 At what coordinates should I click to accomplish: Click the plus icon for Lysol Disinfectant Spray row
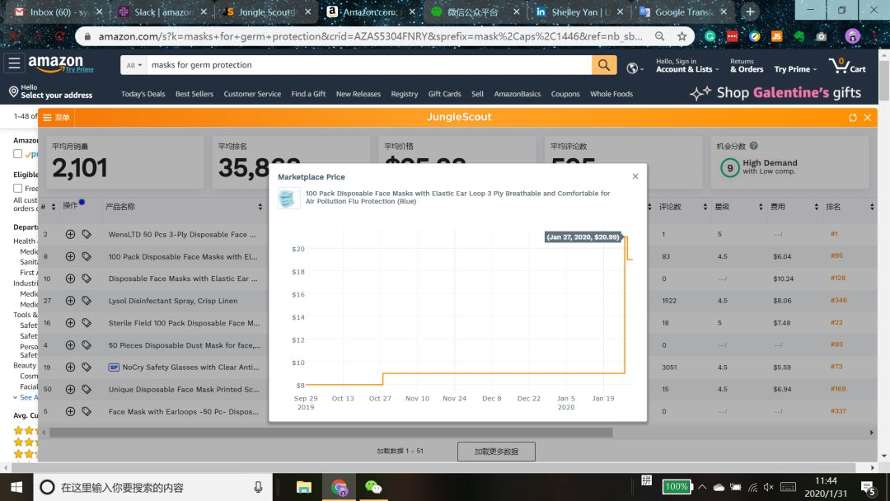click(70, 301)
